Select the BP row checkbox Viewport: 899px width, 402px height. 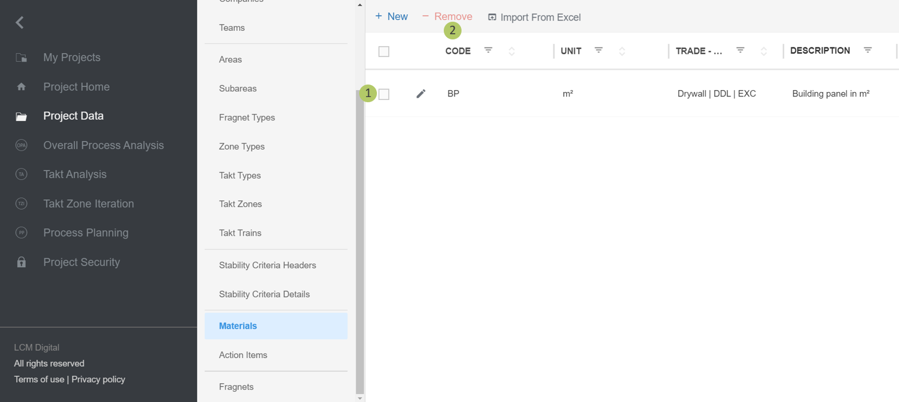[384, 94]
